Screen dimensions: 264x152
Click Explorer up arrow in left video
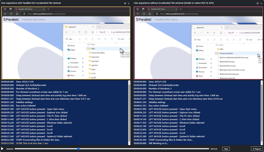tap(79, 32)
